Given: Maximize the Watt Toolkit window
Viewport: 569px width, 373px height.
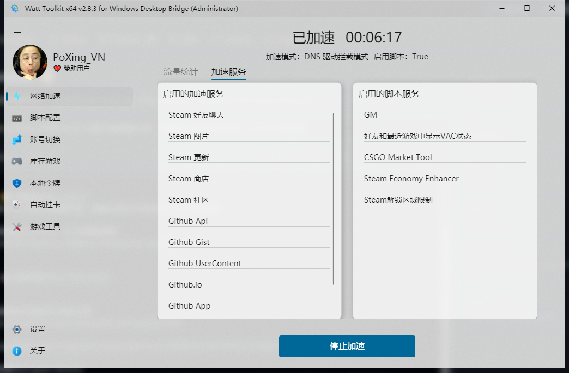Looking at the screenshot, I should 527,8.
